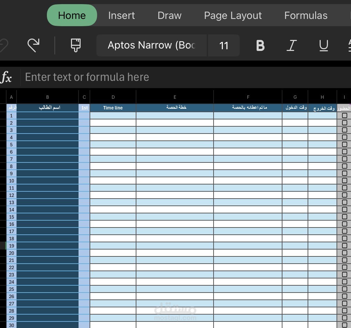Select column B header
351x328 pixels.
(x=48, y=97)
